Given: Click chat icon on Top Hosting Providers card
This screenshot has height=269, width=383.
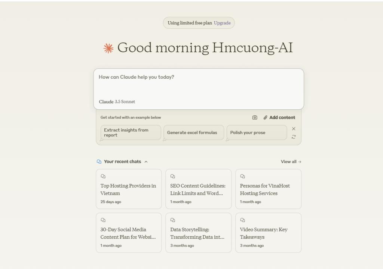Looking at the screenshot, I should coord(103,176).
